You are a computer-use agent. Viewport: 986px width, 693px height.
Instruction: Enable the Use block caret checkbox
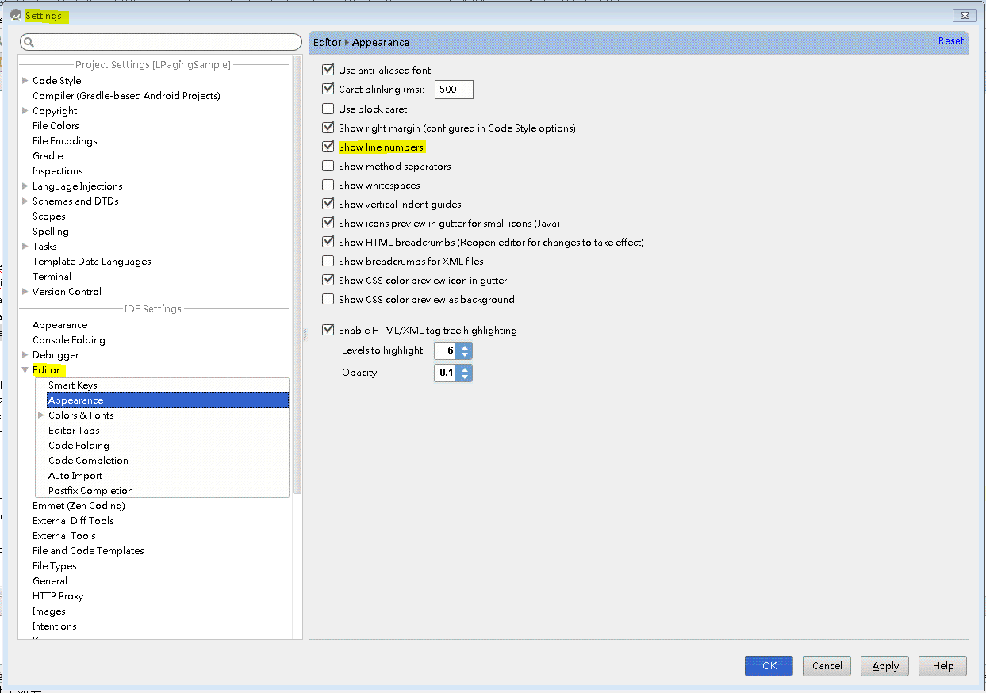[x=328, y=109]
